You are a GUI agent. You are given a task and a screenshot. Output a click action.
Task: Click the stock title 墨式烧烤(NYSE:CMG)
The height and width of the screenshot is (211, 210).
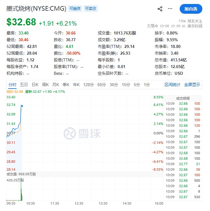pos(36,9)
